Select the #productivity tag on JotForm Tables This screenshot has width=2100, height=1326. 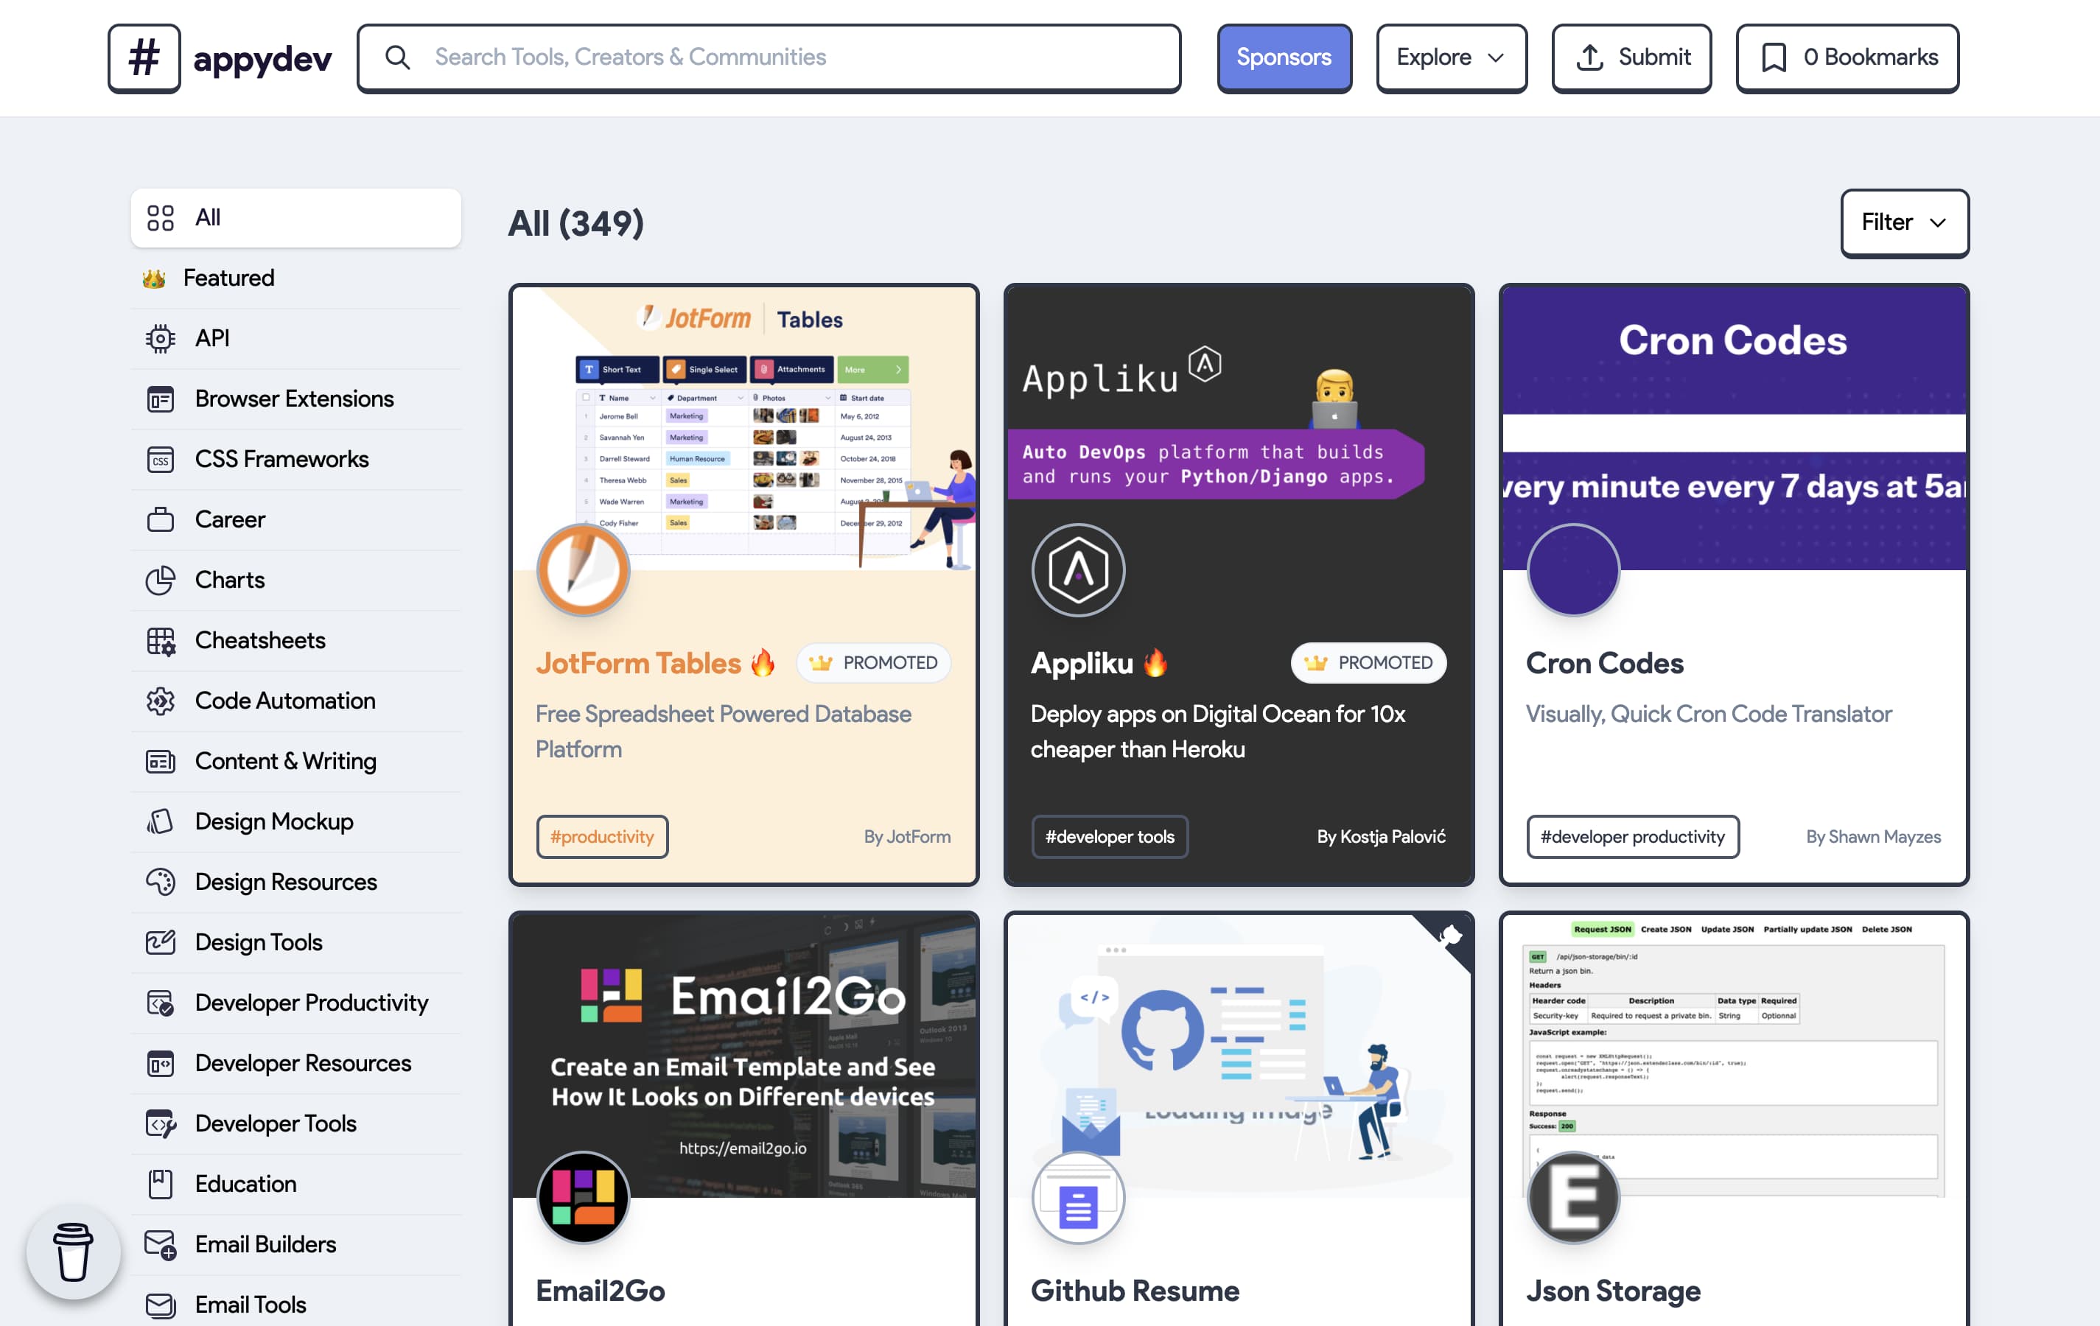pyautogui.click(x=602, y=836)
